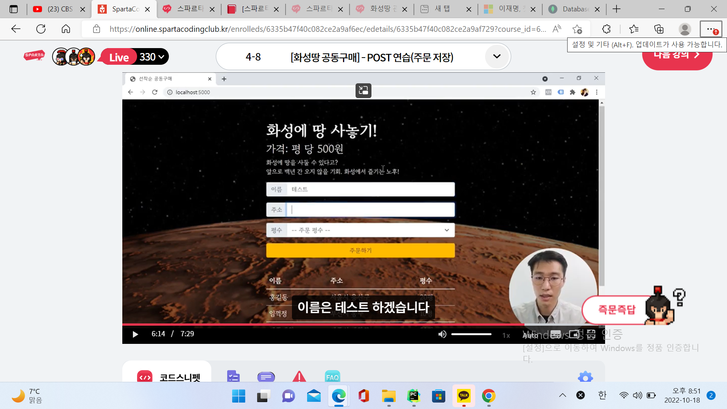Click the address bar URL

tap(328, 29)
